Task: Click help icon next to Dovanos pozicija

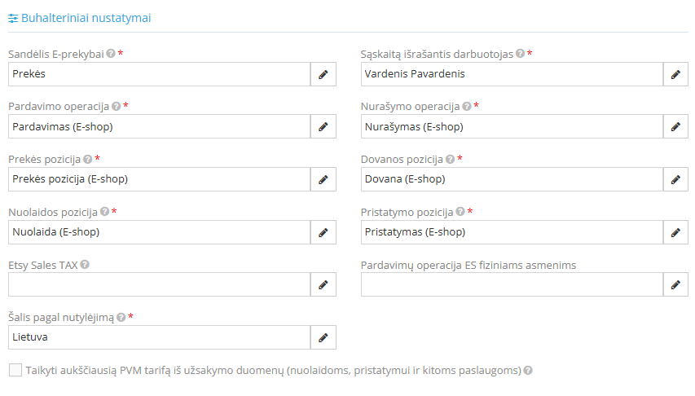Action: (449, 160)
